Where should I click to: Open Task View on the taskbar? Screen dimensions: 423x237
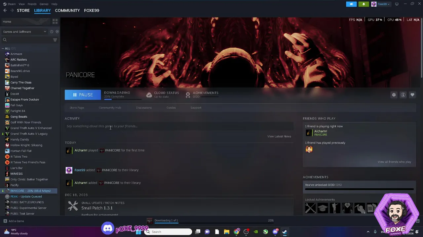(198, 232)
